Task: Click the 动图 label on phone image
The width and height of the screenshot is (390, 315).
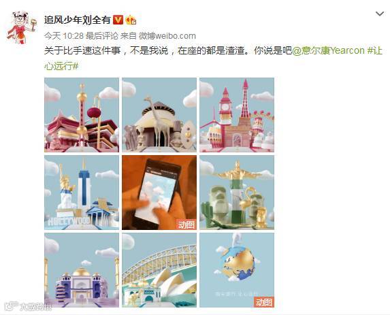Action: pyautogui.click(x=186, y=225)
